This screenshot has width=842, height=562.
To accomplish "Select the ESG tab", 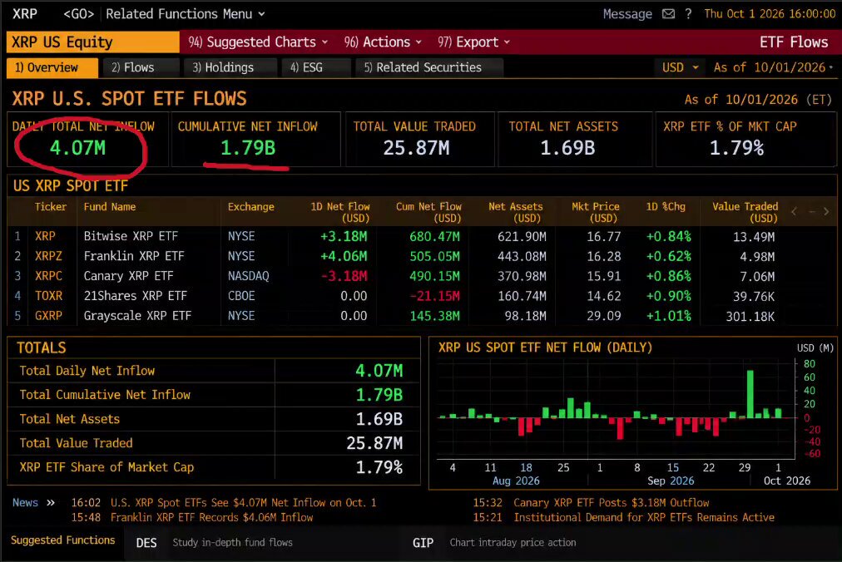I will tap(316, 67).
